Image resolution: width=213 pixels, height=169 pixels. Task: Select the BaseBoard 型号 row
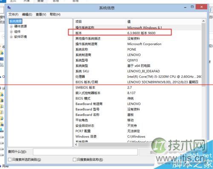(138, 109)
